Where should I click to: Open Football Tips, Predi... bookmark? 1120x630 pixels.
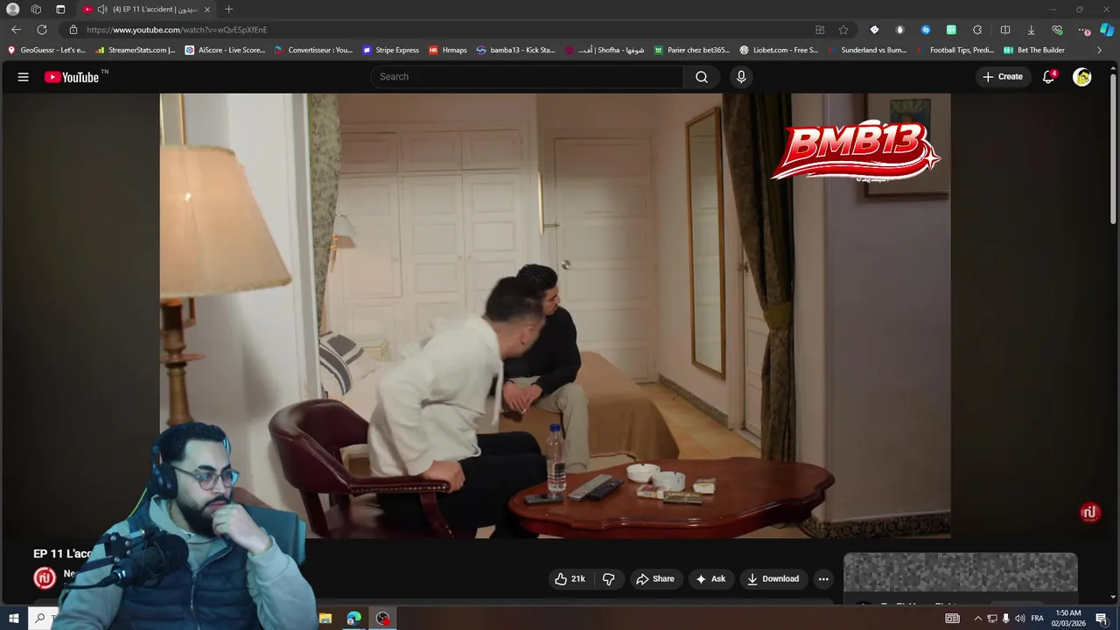coord(955,50)
